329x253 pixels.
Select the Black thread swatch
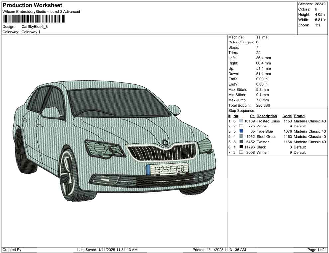[x=241, y=147]
